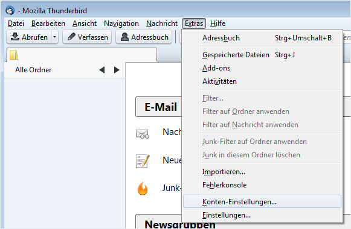The height and width of the screenshot is (229, 351).
Task: Open the Navigation menu
Action: (x=121, y=24)
